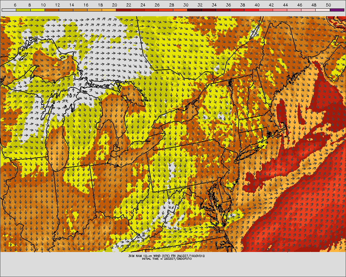346x277 pixels.
Task: Select the legend swatch between 12 and 14
Action: [66, 10]
